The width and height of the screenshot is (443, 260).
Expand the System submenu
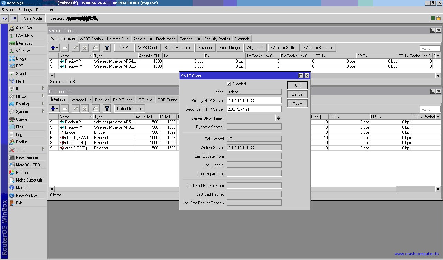pos(43,112)
